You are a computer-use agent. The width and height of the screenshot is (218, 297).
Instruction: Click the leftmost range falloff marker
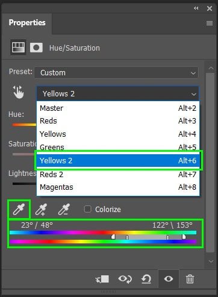click(x=113, y=237)
